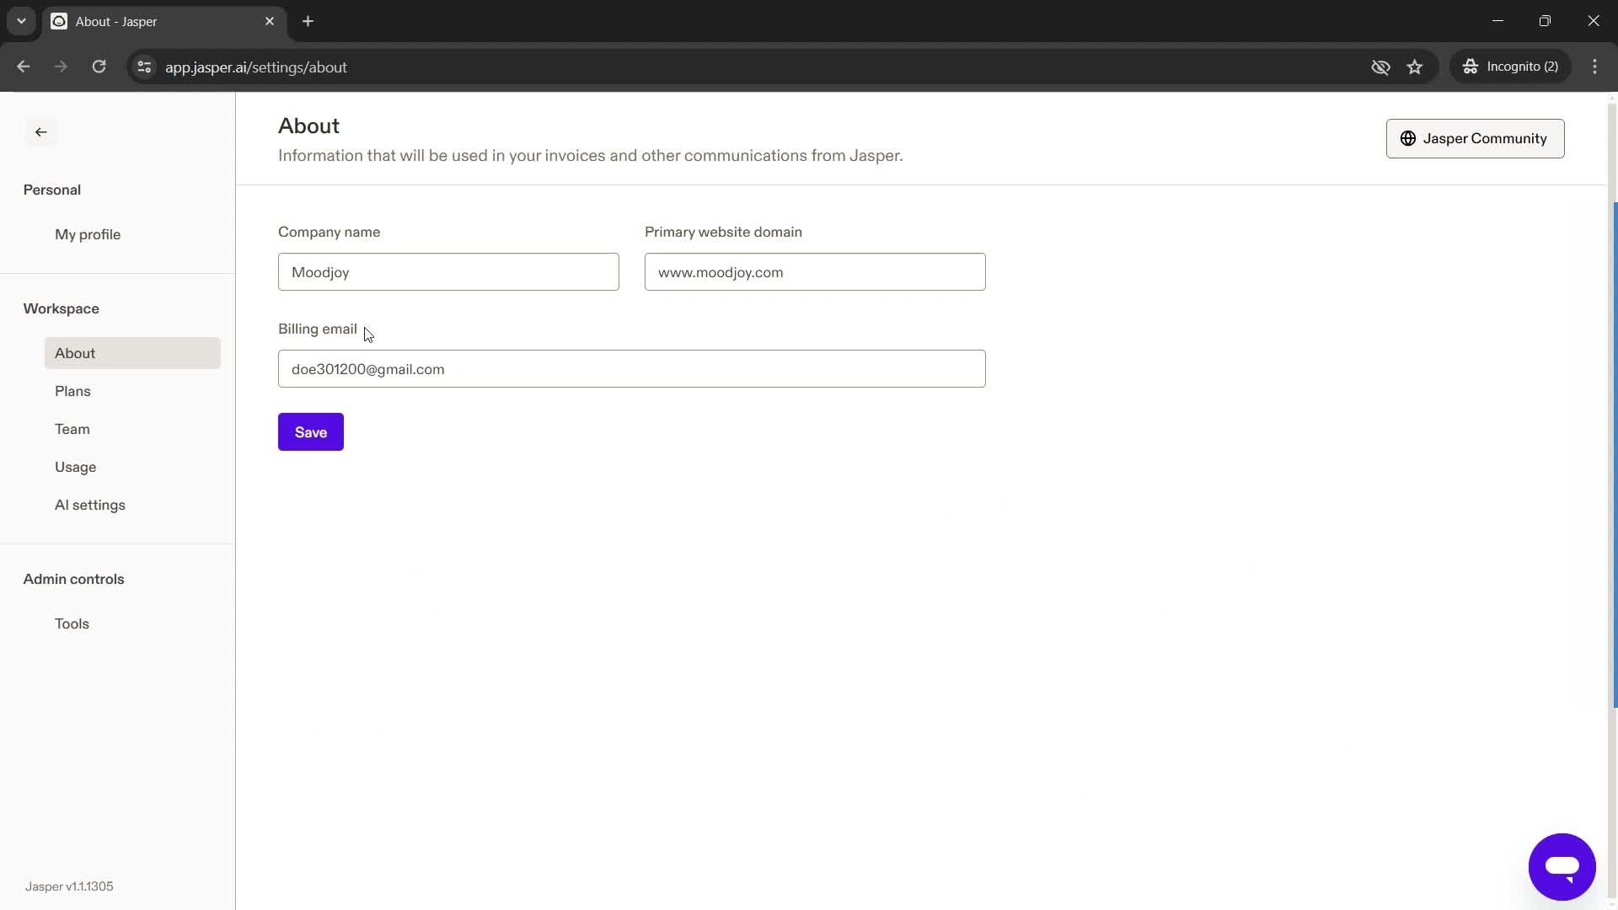1618x910 pixels.
Task: Select Team workspace section
Action: [71, 429]
